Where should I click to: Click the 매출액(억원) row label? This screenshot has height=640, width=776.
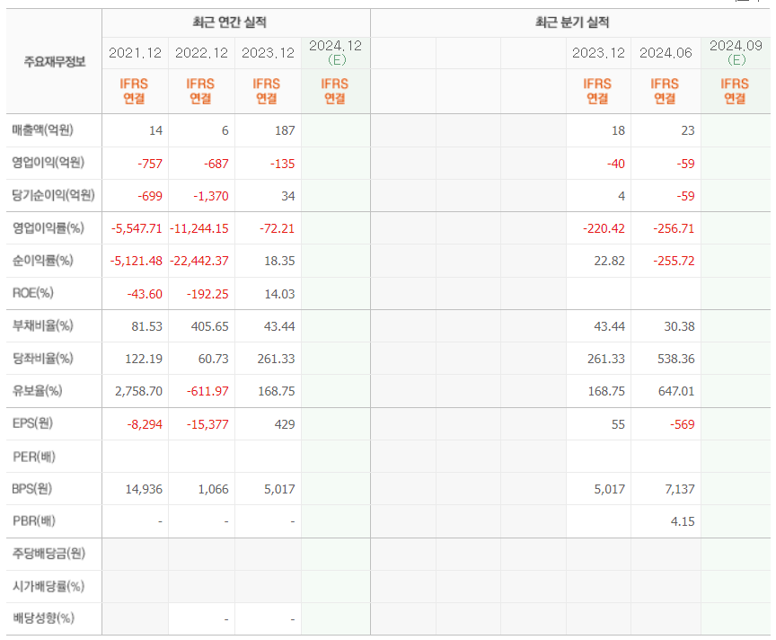click(x=42, y=130)
